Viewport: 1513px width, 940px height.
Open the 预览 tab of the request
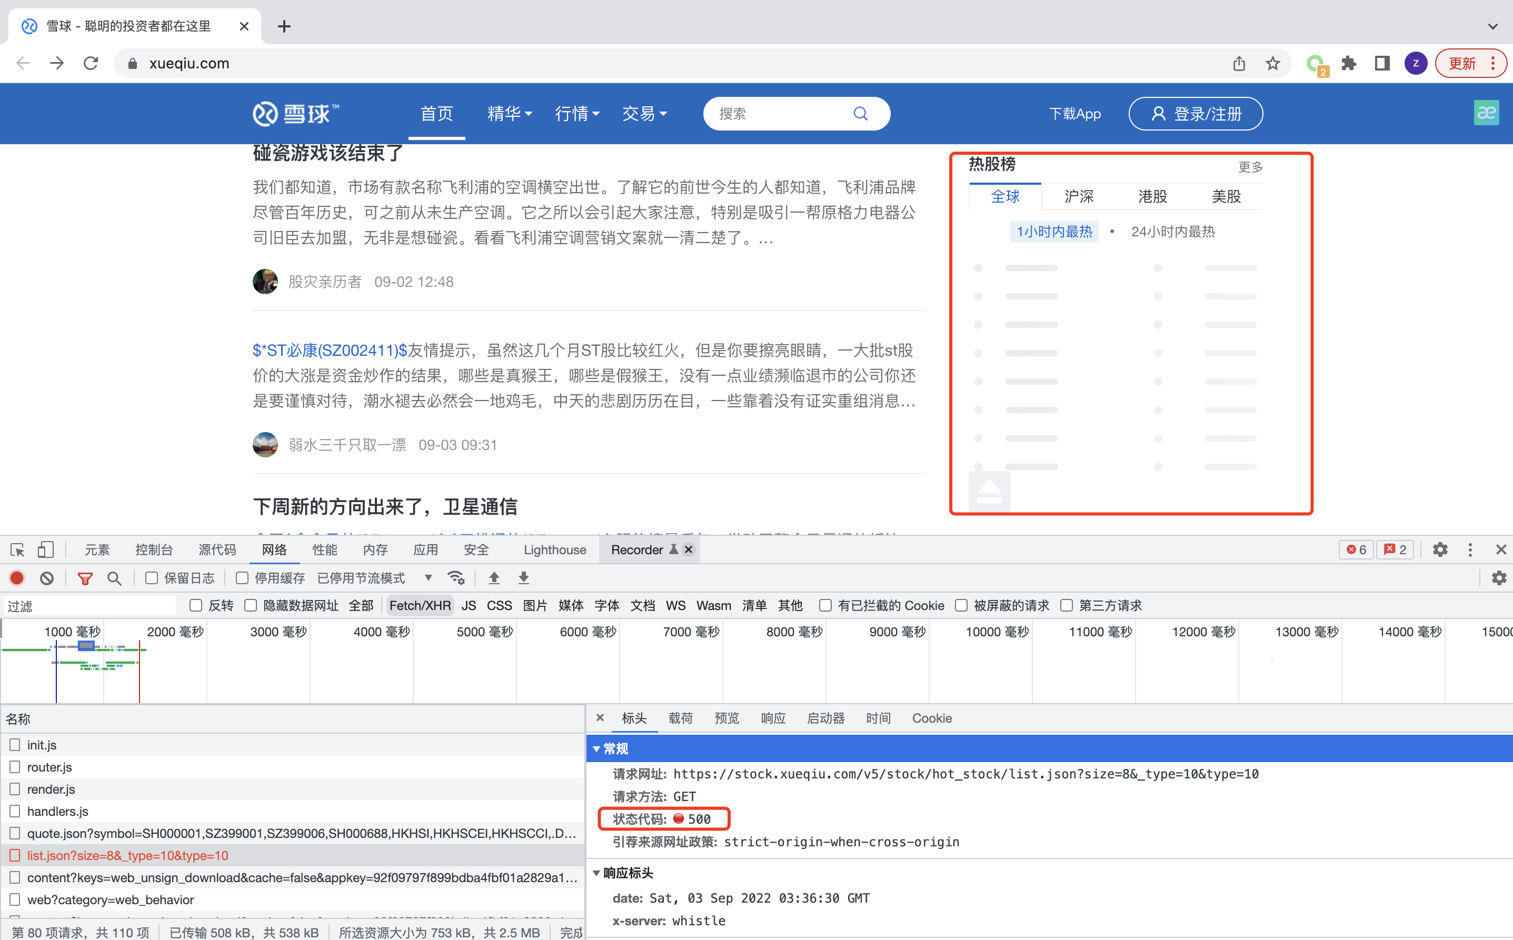pos(726,718)
